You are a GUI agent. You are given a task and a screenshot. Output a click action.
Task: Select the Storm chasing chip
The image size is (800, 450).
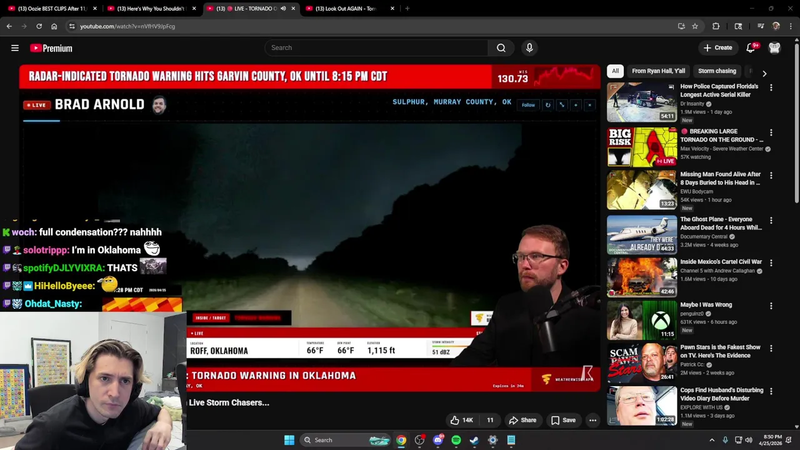[x=717, y=71]
